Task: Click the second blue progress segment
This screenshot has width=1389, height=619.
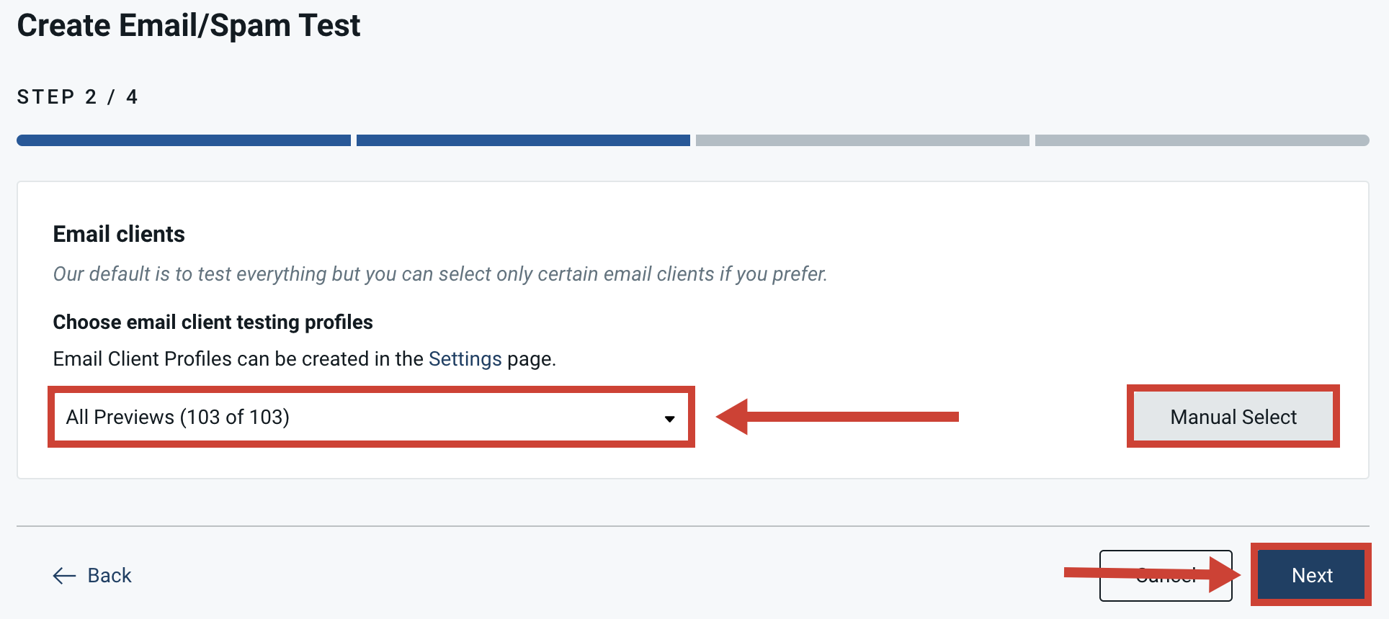Action: [523, 140]
